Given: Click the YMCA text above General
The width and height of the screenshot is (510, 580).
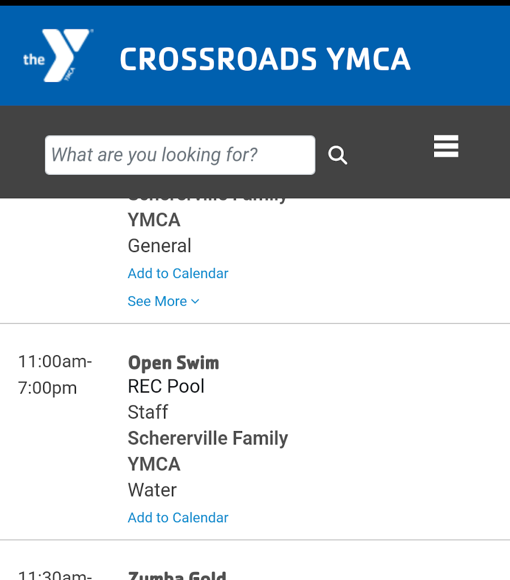Looking at the screenshot, I should click(154, 220).
